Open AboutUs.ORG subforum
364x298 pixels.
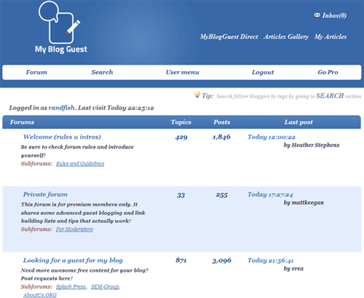(40, 295)
